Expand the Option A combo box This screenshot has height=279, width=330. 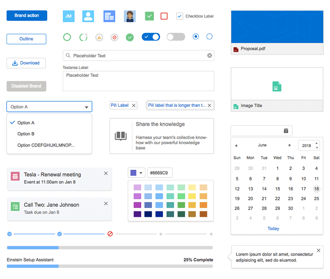[x=49, y=107]
